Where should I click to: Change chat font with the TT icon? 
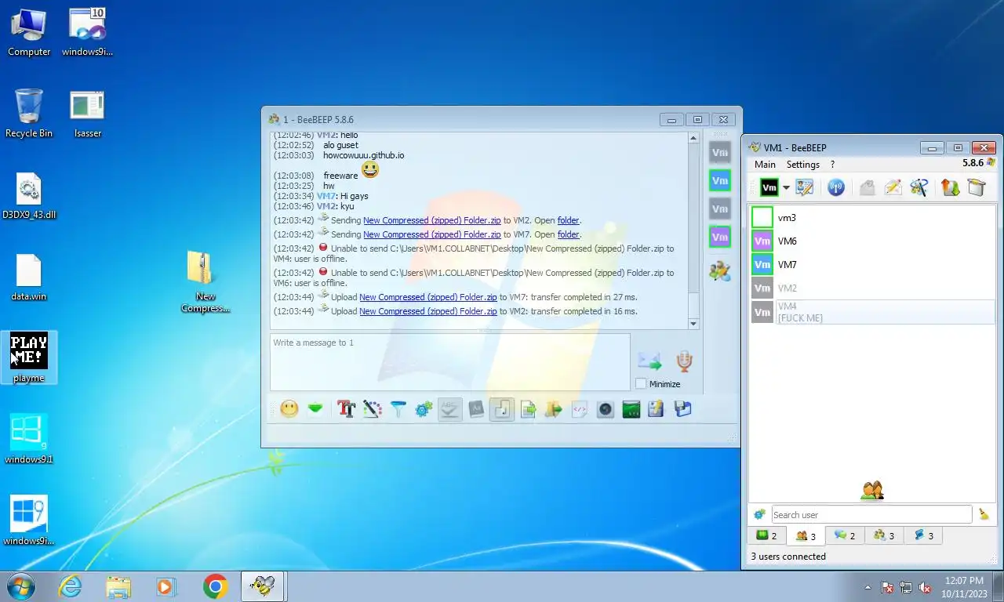tap(347, 409)
